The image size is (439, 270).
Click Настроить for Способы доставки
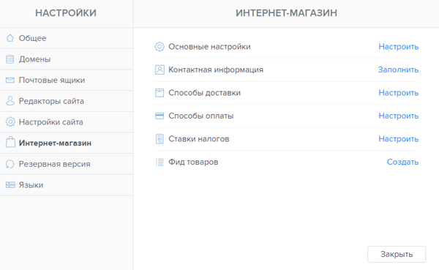[399, 93]
